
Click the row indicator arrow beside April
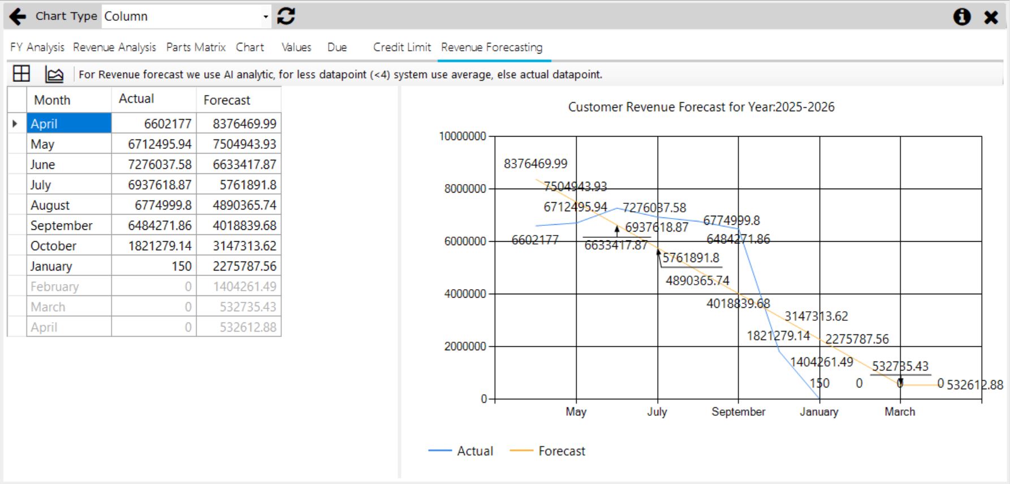coord(15,124)
